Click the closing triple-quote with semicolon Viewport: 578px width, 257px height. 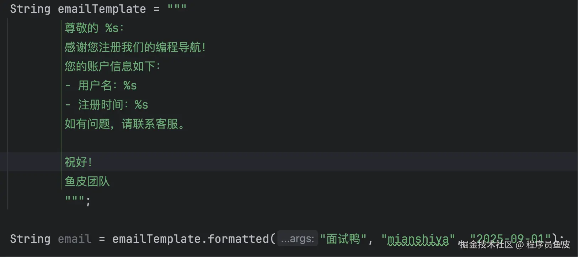point(77,200)
